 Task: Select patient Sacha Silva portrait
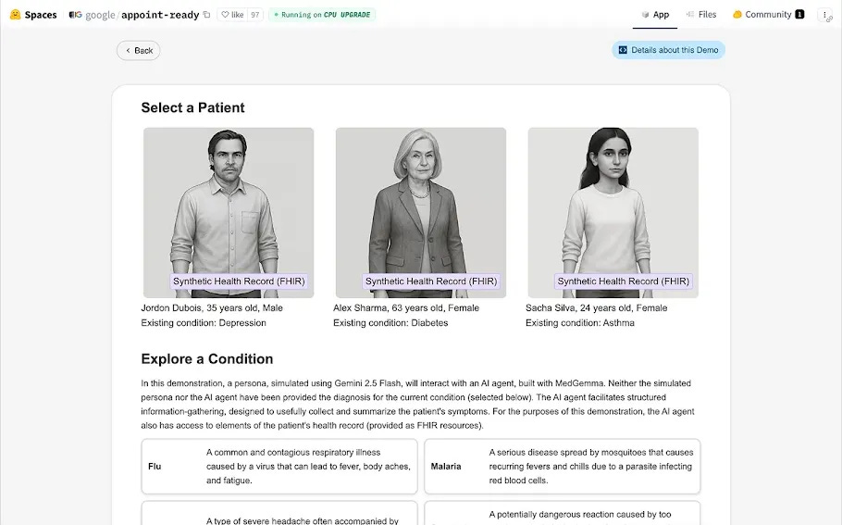[613, 212]
